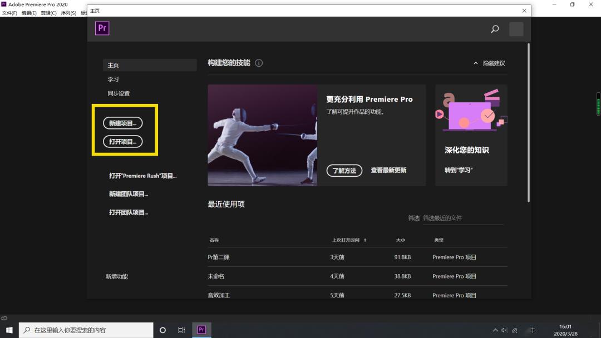Viewport: 601px width, 338px height.
Task: Open the Windows Start menu
Action: (x=9, y=330)
